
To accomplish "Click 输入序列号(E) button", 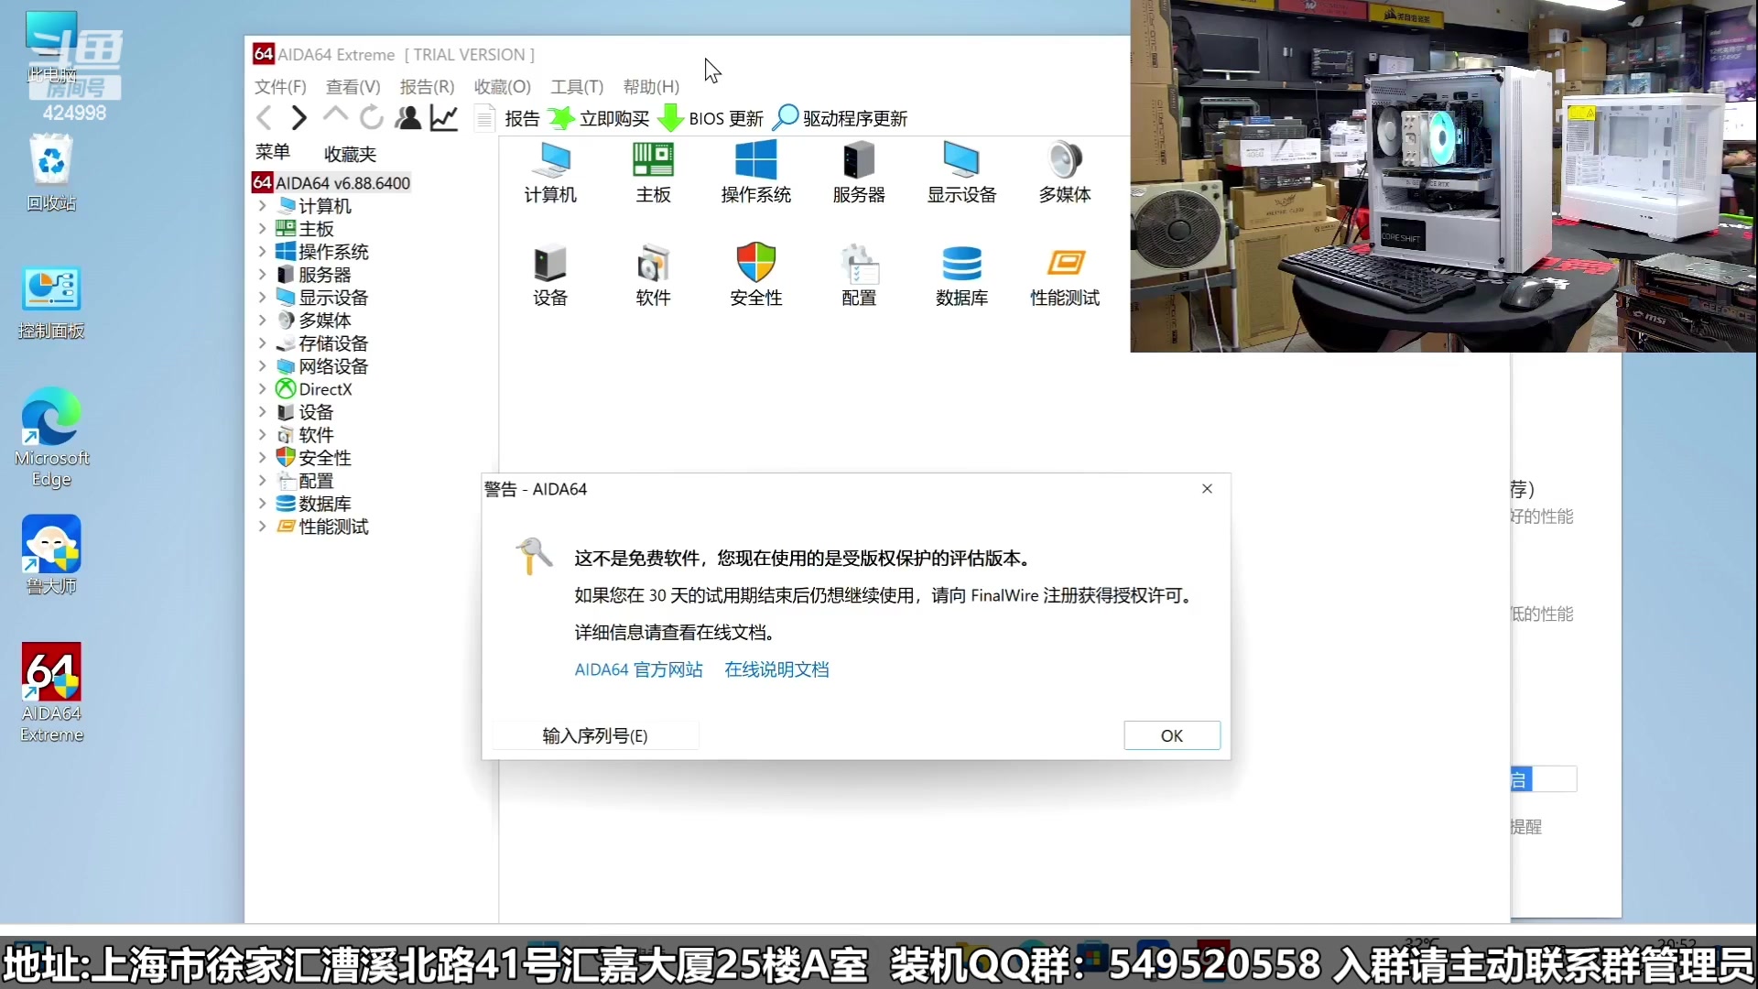I will (595, 735).
